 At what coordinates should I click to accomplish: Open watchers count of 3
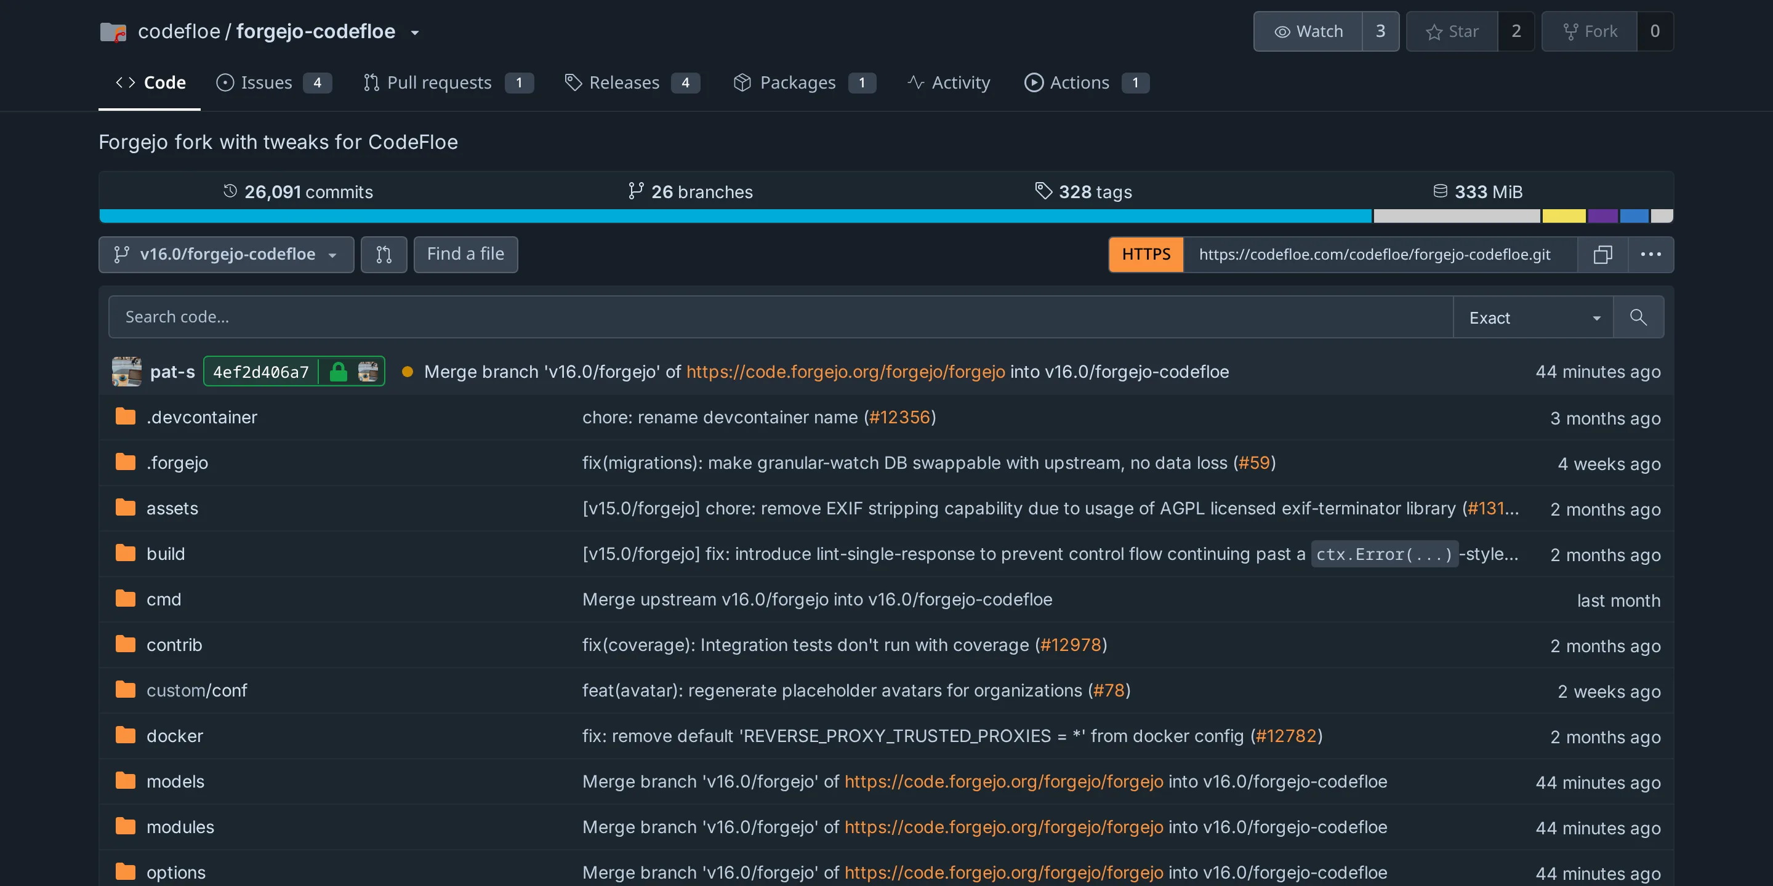point(1380,31)
